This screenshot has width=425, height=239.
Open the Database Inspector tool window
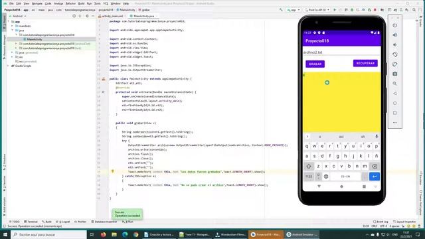(x=104, y=222)
